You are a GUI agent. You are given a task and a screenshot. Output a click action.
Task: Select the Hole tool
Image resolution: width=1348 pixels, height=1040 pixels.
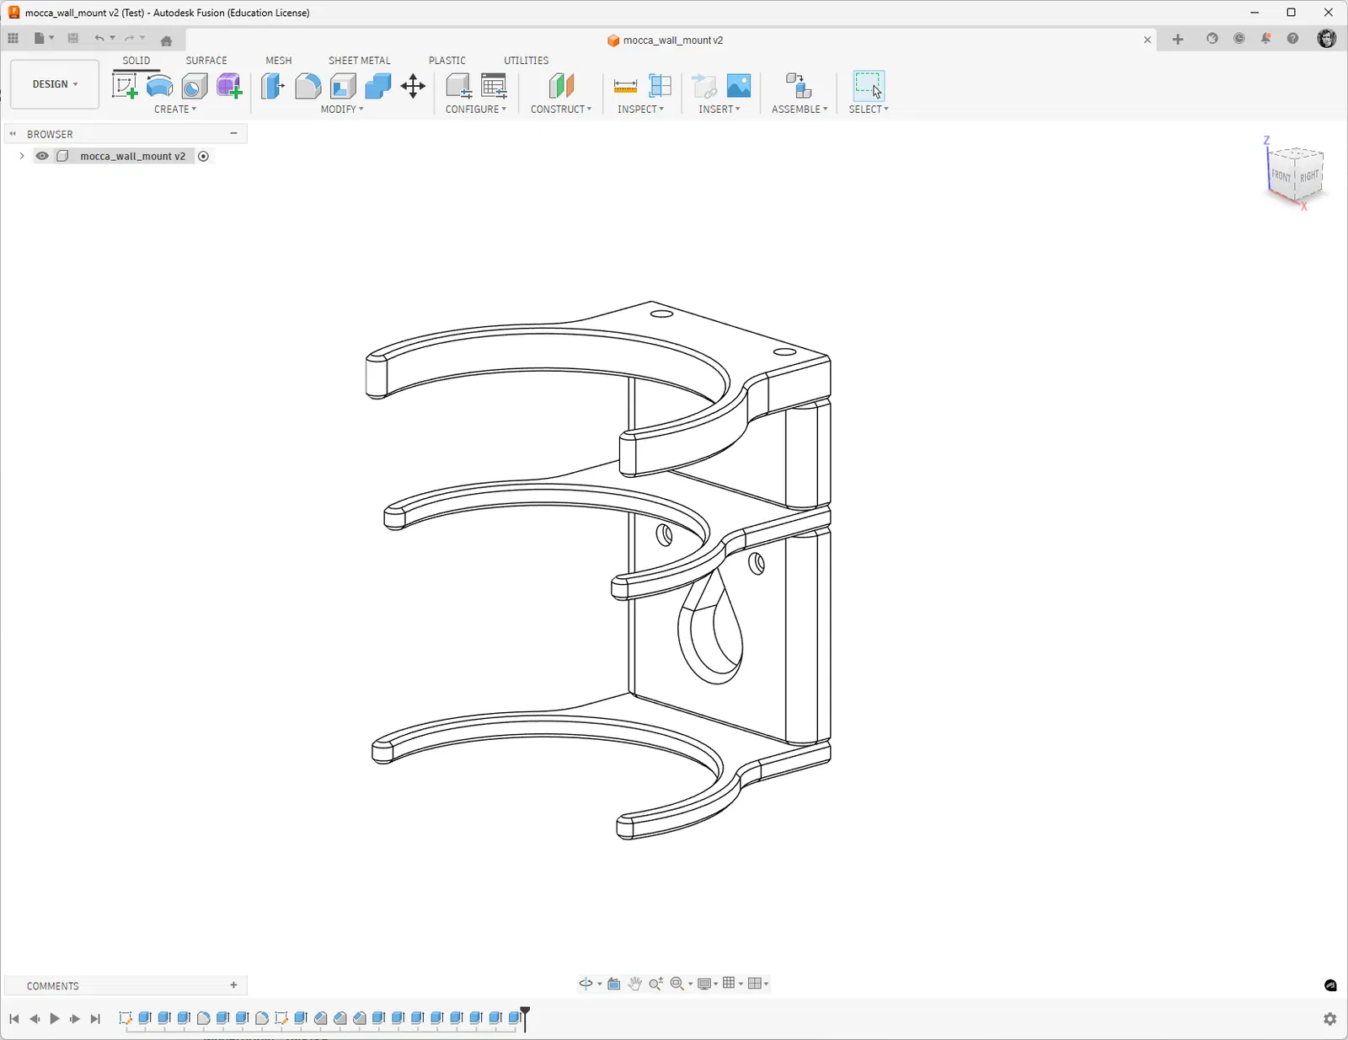[195, 86]
